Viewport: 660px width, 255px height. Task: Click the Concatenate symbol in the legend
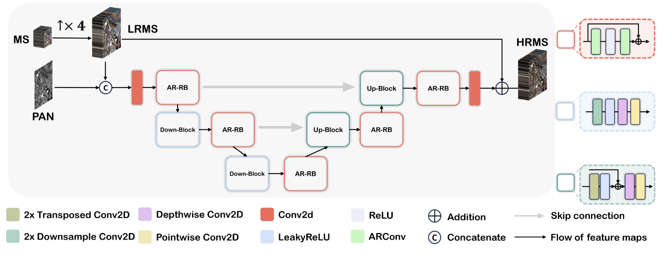pos(435,237)
